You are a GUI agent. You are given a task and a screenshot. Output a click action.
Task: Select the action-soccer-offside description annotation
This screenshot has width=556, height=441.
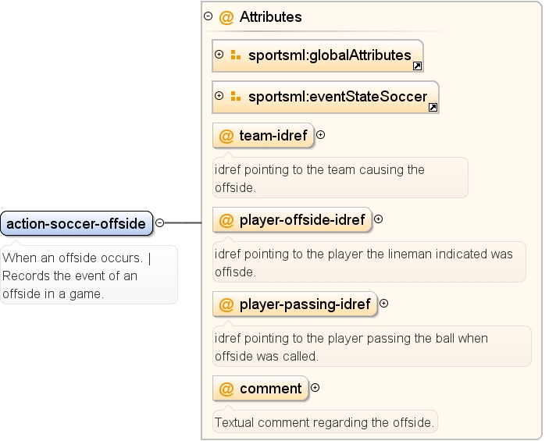click(89, 275)
